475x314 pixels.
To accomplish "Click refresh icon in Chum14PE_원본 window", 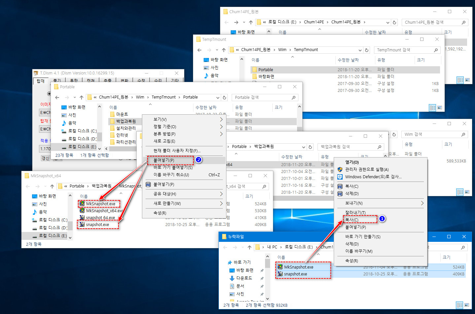I will 394,22.
